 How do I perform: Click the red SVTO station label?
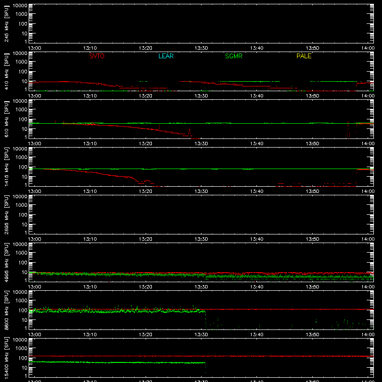(97, 56)
